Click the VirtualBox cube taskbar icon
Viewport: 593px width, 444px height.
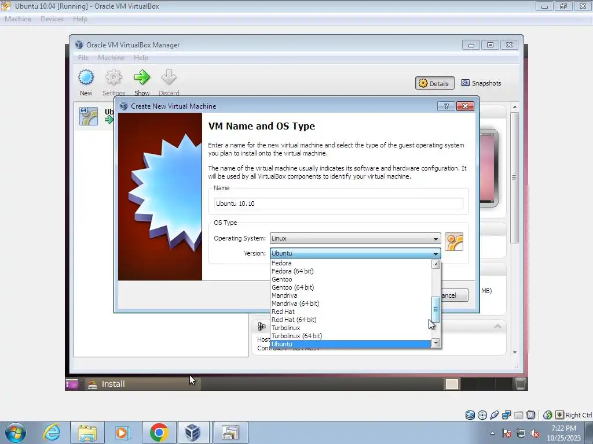[x=193, y=432]
